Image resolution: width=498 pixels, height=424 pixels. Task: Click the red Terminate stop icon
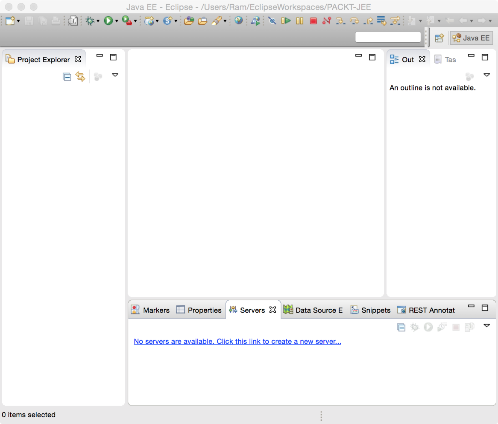(313, 21)
